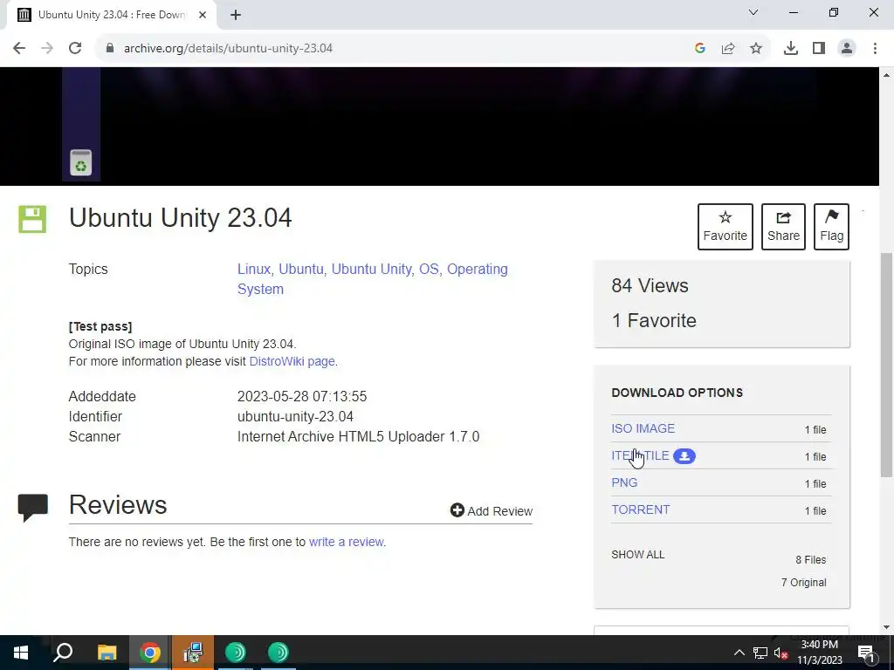The width and height of the screenshot is (894, 670).
Task: Click the Share button
Action: pyautogui.click(x=783, y=227)
